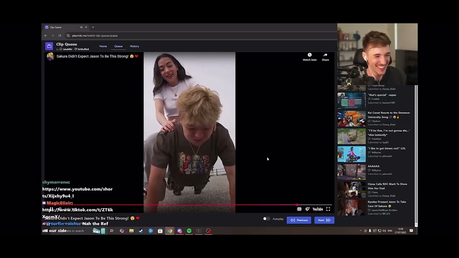Click the "I like to get blown out!" LOL title
This screenshot has height=258, width=459.
[387, 148]
